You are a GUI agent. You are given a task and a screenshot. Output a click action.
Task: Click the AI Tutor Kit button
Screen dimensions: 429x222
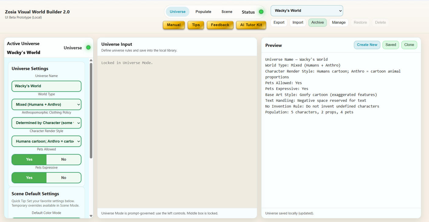point(251,25)
